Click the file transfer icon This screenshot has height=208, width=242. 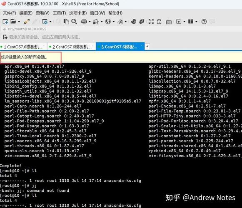[x=96, y=22]
